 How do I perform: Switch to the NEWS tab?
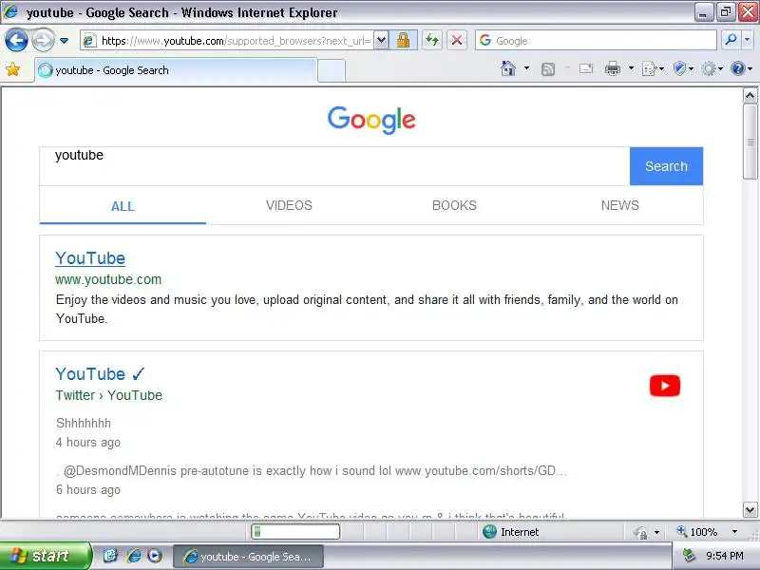(x=620, y=205)
